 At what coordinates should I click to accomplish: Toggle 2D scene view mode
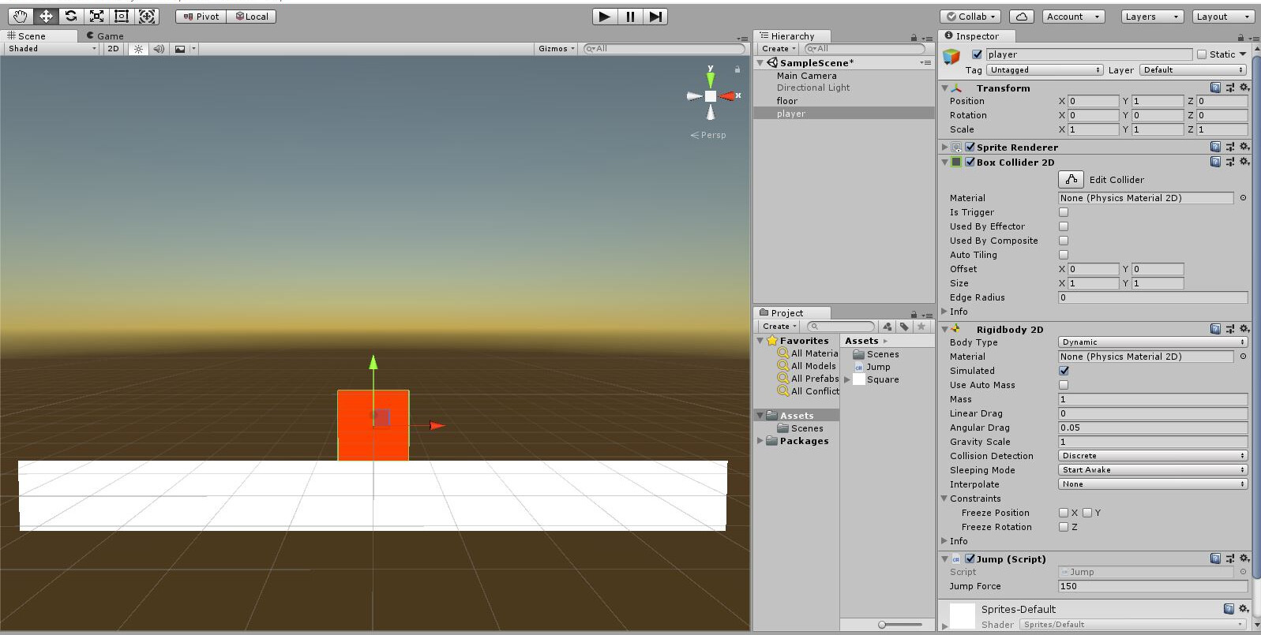(113, 49)
